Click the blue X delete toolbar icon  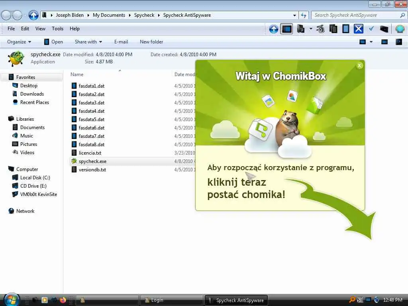359,29
